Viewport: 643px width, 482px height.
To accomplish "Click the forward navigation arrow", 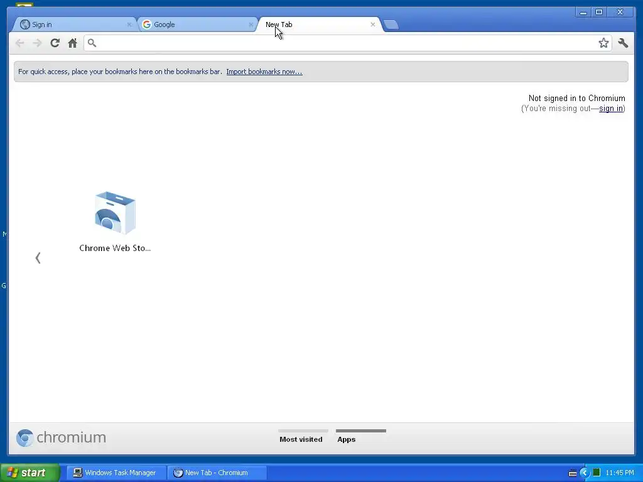I will coord(37,43).
